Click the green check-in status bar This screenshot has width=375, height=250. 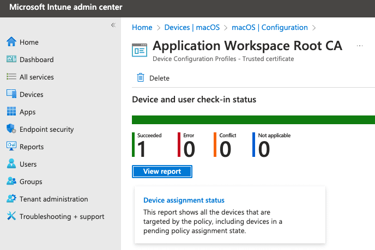click(253, 120)
